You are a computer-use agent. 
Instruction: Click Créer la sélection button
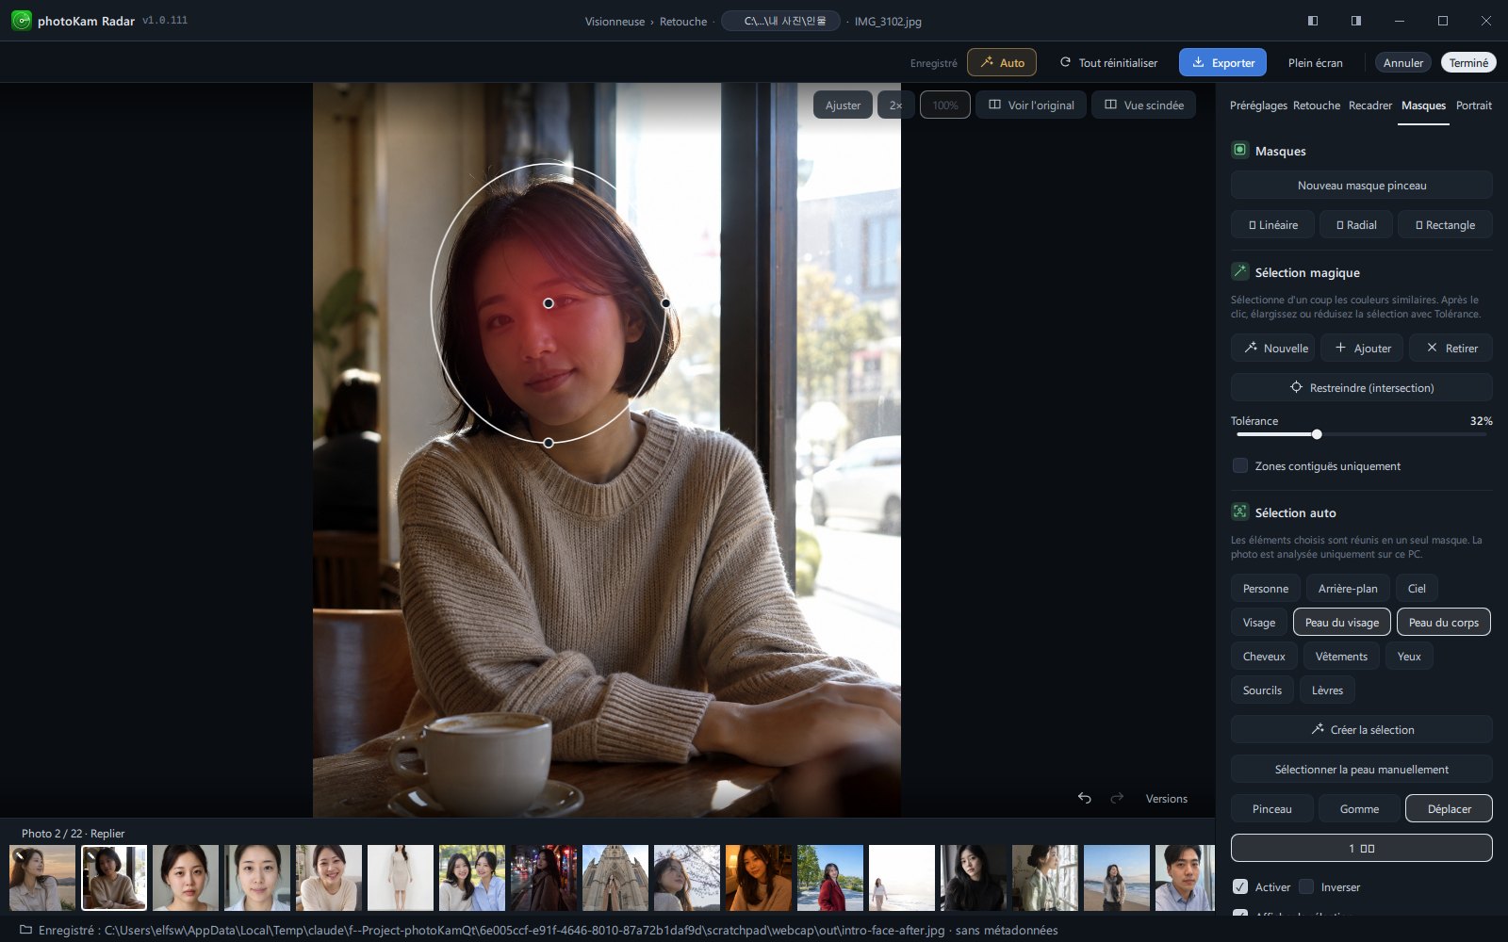click(1361, 729)
